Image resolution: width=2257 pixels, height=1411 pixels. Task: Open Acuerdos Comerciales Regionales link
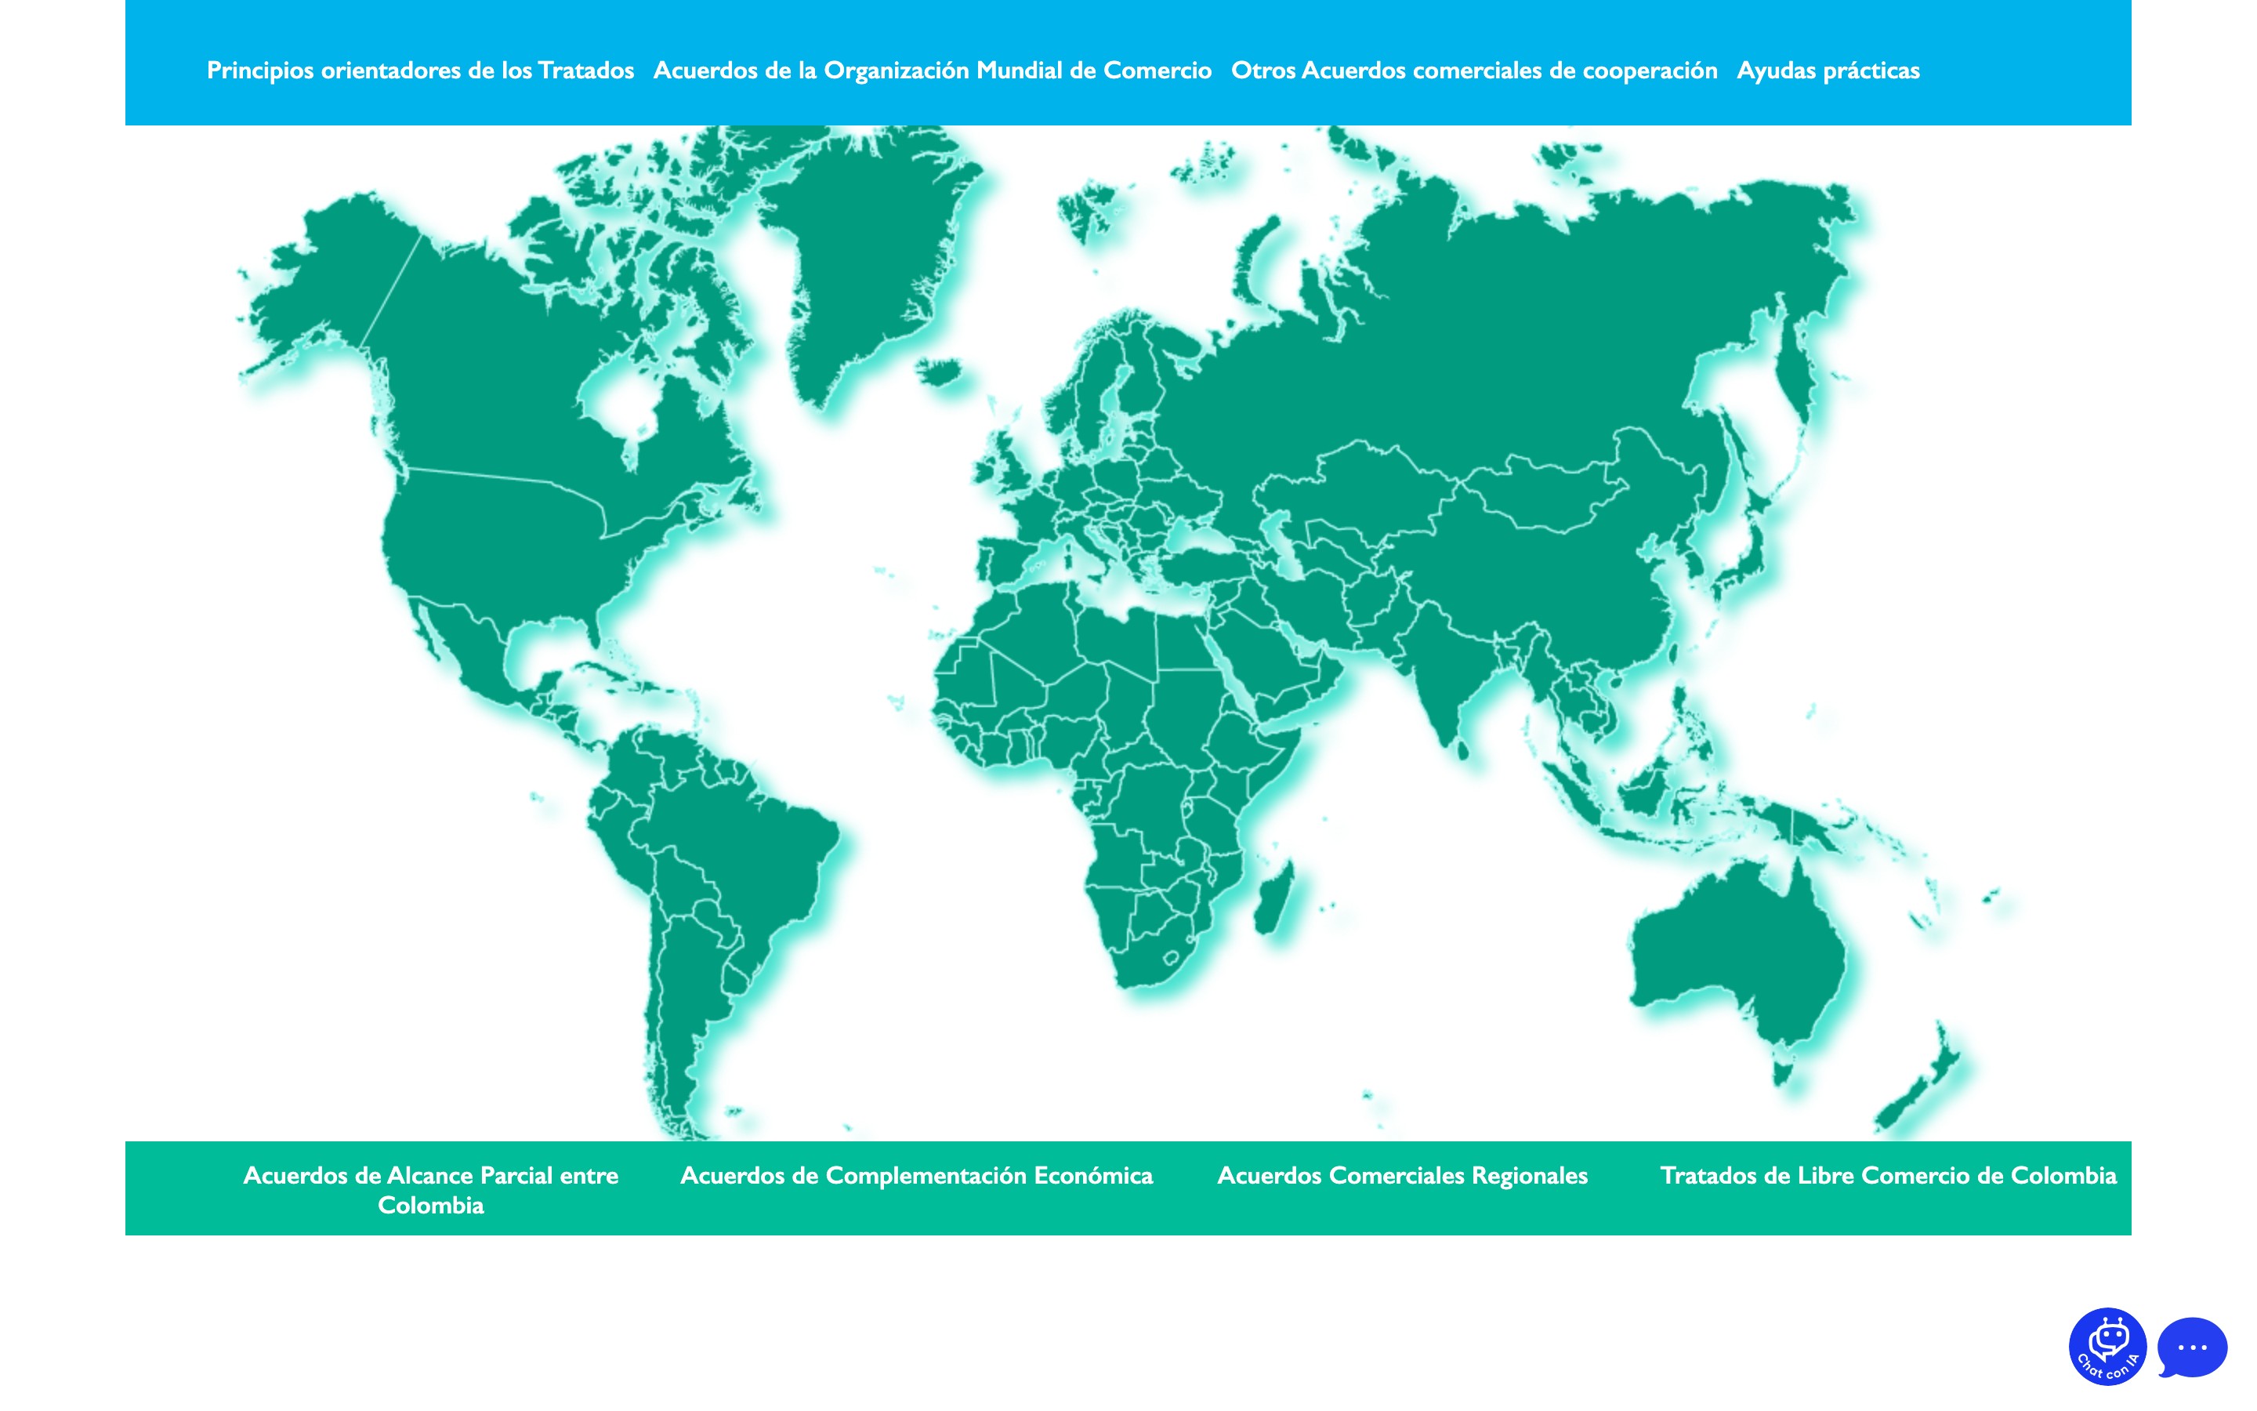(1402, 1175)
